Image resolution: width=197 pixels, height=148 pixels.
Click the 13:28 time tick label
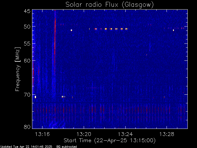(167, 134)
